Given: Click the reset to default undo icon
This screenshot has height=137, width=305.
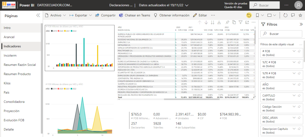Looking at the screenshot, I should 249,15.
